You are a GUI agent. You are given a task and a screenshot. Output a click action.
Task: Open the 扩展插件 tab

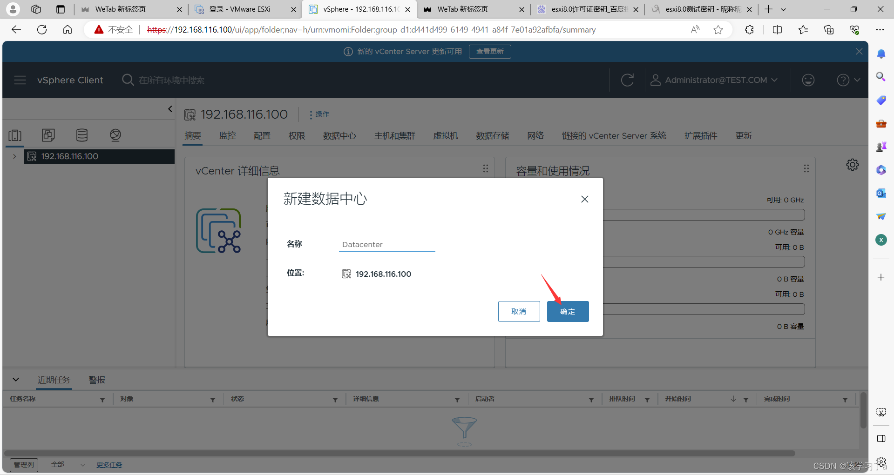(x=701, y=136)
